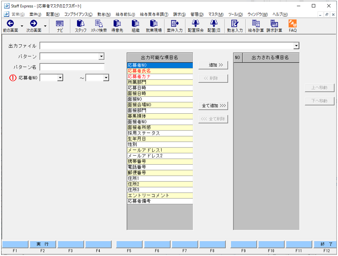
Task: Select 所属部門 in the list
Action: pyautogui.click(x=160, y=82)
